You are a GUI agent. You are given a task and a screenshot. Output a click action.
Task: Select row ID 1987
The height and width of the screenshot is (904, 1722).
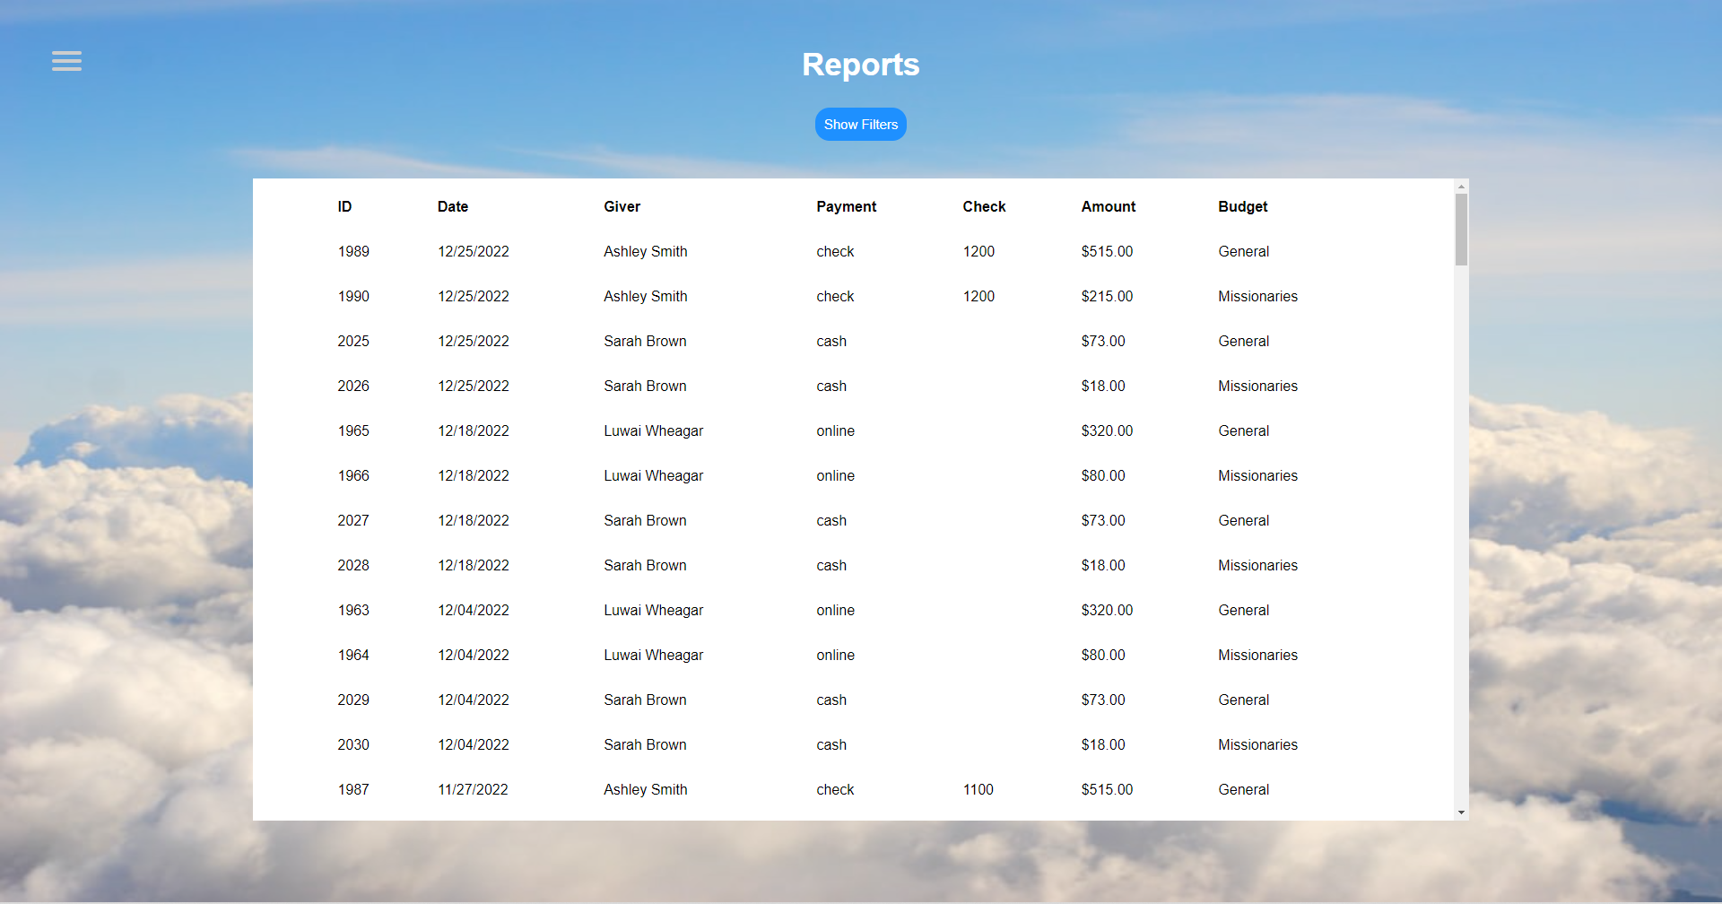pyautogui.click(x=853, y=789)
